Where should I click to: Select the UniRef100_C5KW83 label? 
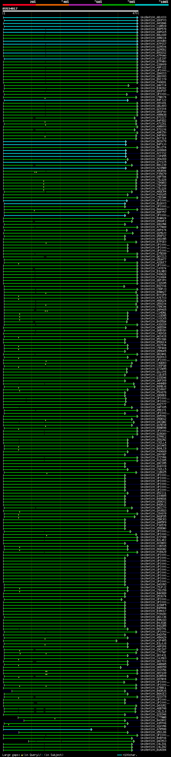(x=153, y=183)
